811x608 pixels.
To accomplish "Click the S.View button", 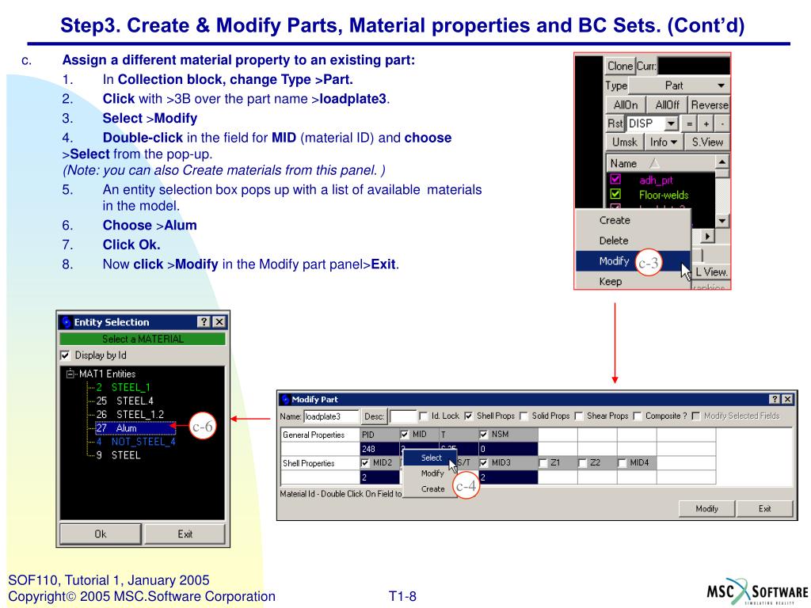I will pos(707,142).
